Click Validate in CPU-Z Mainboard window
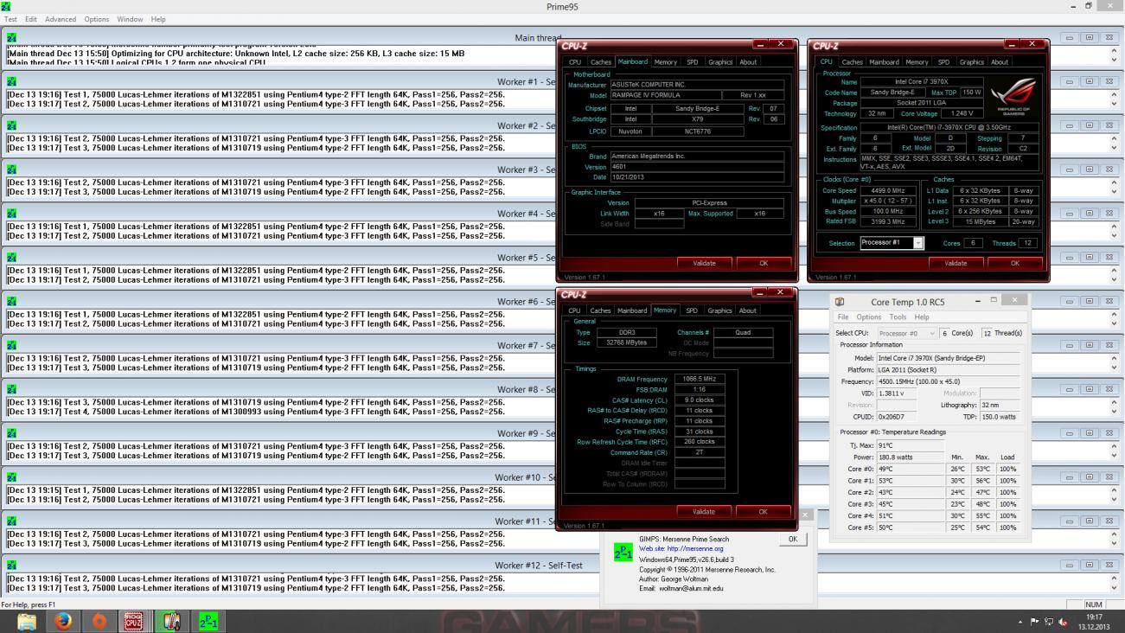Screen dimensions: 1125x633 tap(704, 263)
